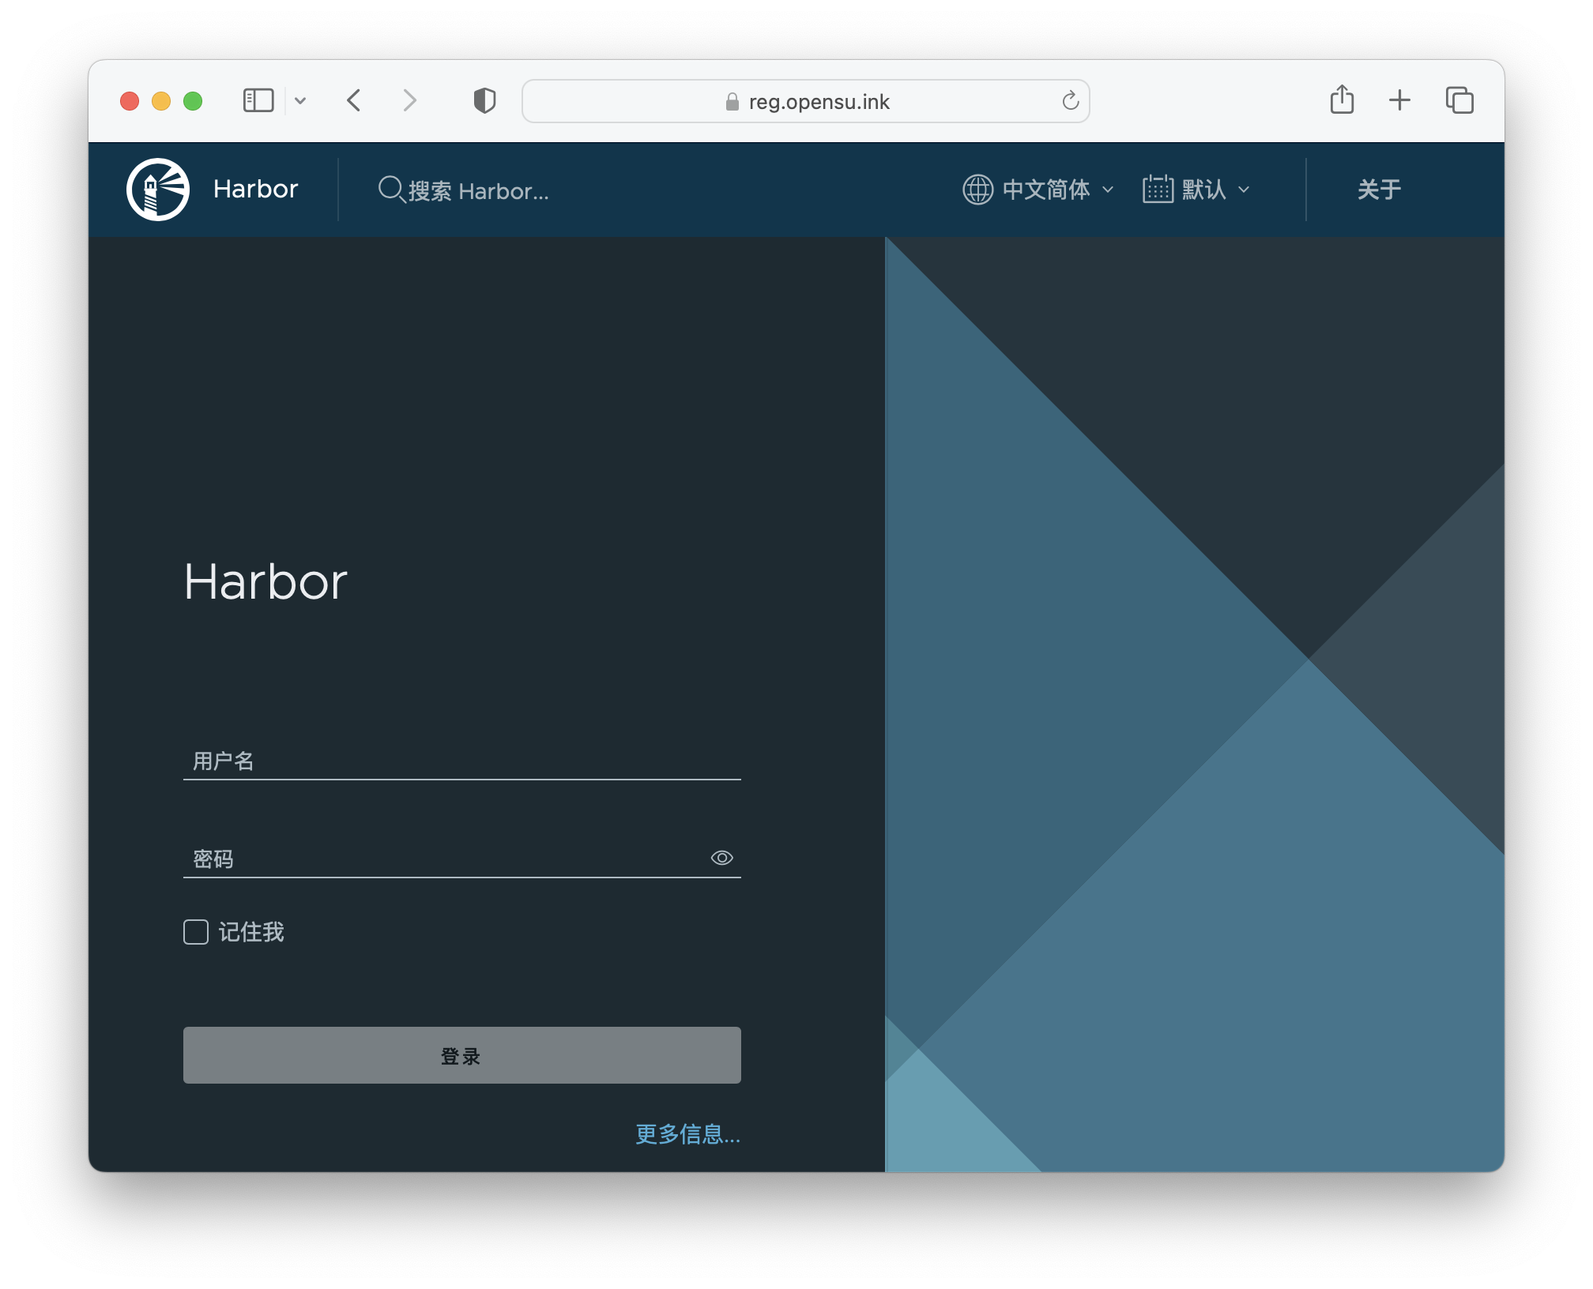Open the 中文简体 language dropdown
Image resolution: width=1593 pixels, height=1289 pixels.
click(1038, 190)
